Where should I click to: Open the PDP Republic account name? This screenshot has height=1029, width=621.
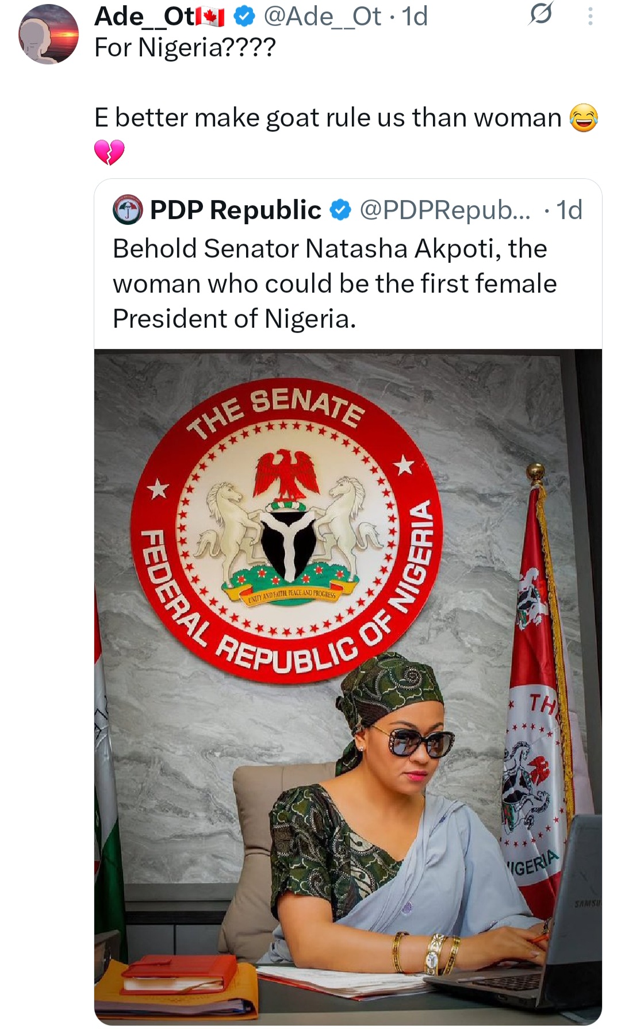tap(235, 210)
